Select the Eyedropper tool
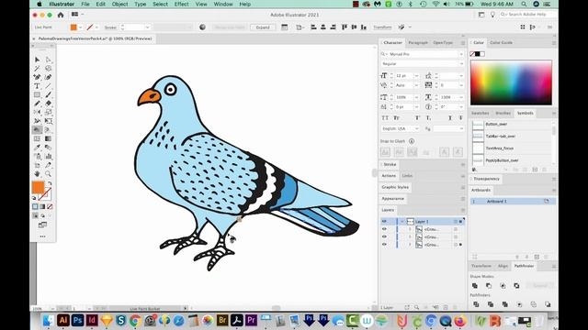 pos(37,148)
